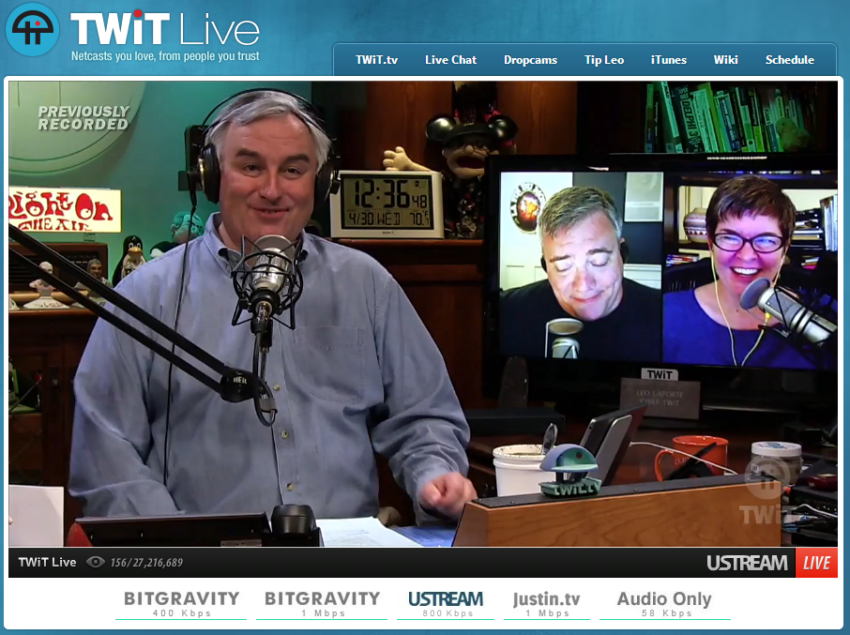
Task: Open the iTunes navigation link
Action: coord(668,60)
